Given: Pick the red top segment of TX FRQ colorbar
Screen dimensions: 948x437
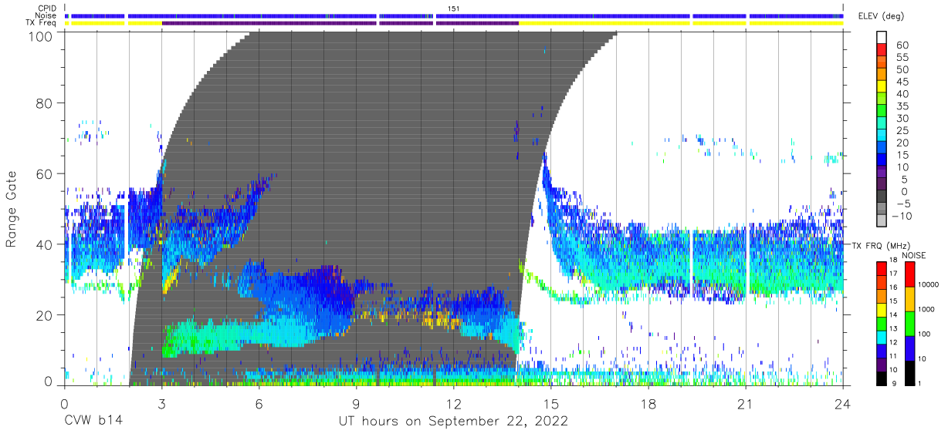Looking at the screenshot, I should click(882, 268).
